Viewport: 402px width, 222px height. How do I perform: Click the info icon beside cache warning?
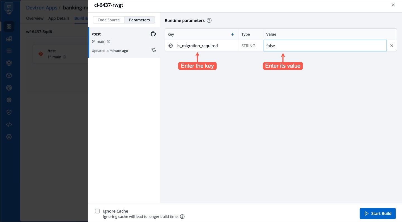click(182, 216)
